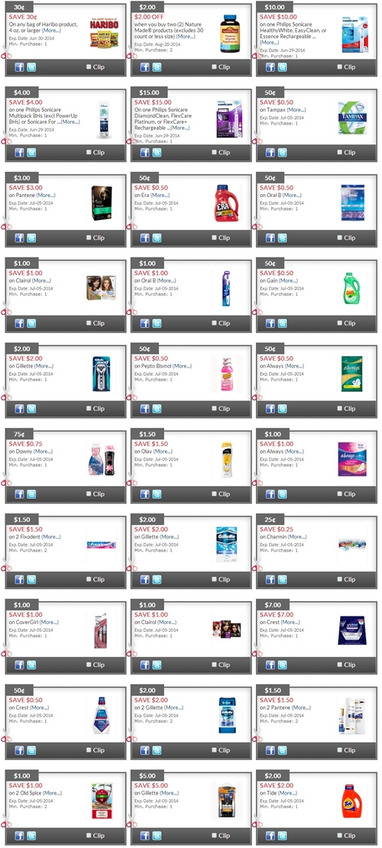Expand the More link on Fixodent coupon

(51, 537)
